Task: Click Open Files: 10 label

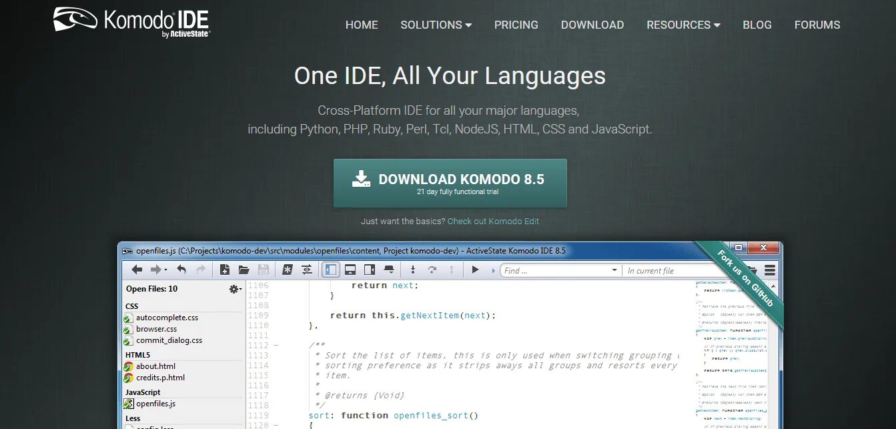Action: pyautogui.click(x=152, y=289)
